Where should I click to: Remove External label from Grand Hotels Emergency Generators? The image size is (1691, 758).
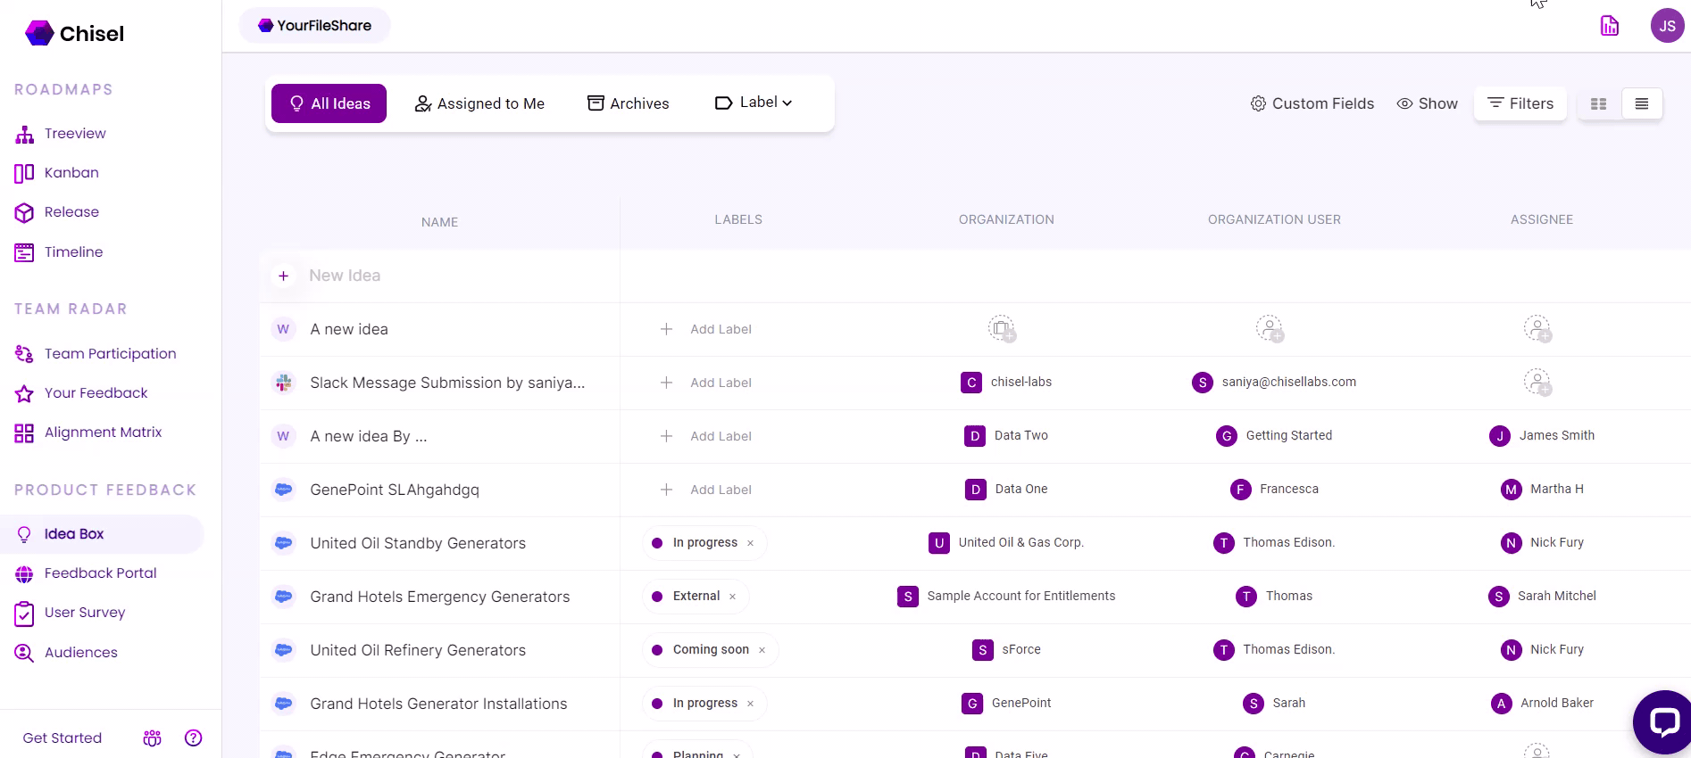732,597
